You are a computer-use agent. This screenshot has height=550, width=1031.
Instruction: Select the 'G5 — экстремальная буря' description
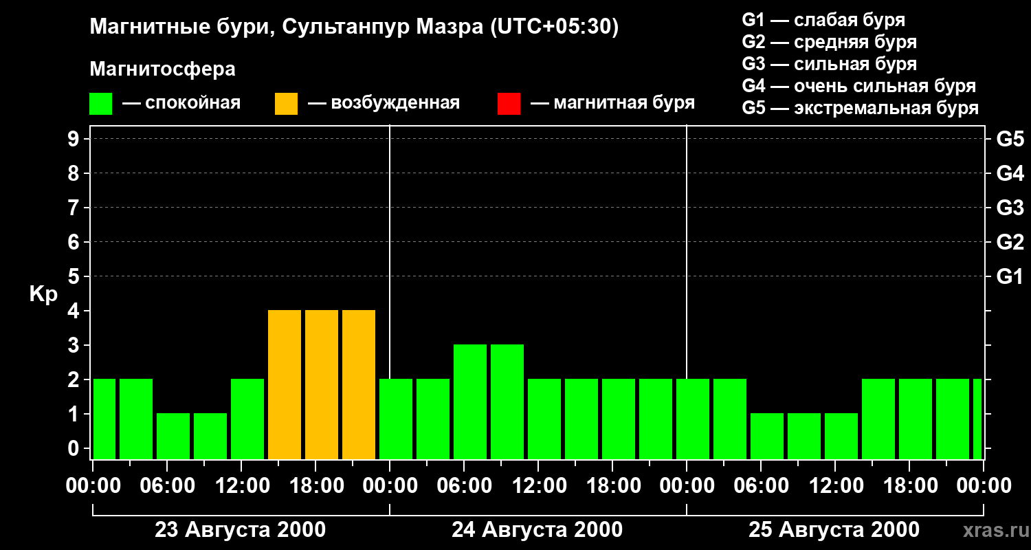point(861,109)
